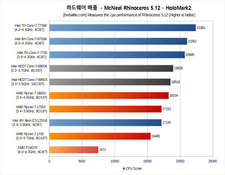The image size is (225, 175).
Task: Click the 0 tick on the horizontal axis
Action: click(49, 161)
